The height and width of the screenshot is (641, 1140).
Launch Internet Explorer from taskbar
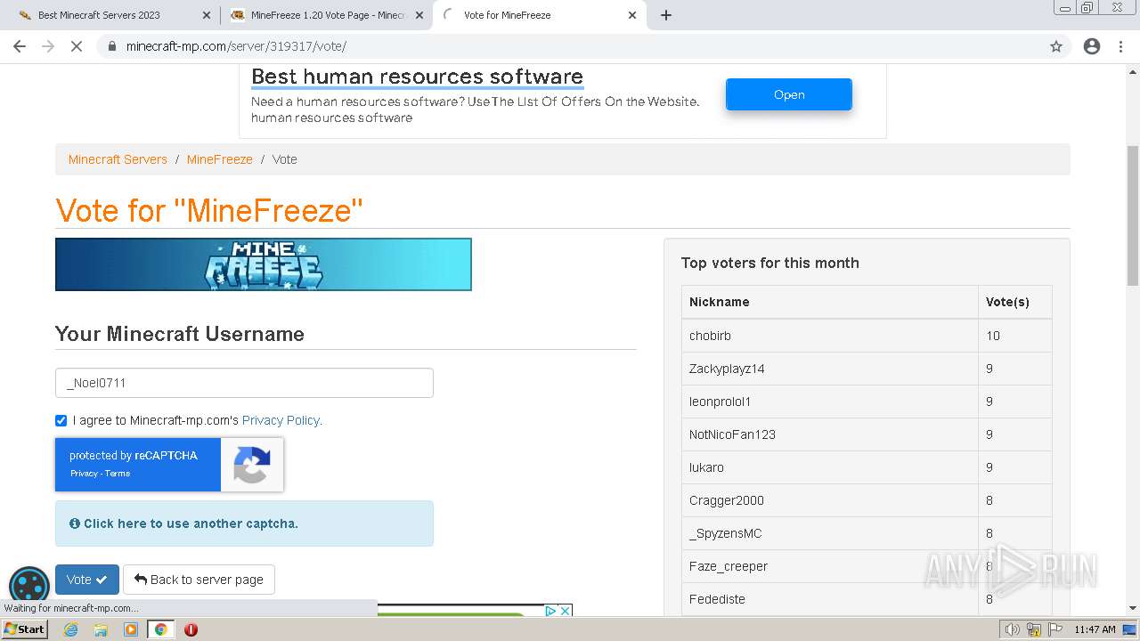[70, 629]
